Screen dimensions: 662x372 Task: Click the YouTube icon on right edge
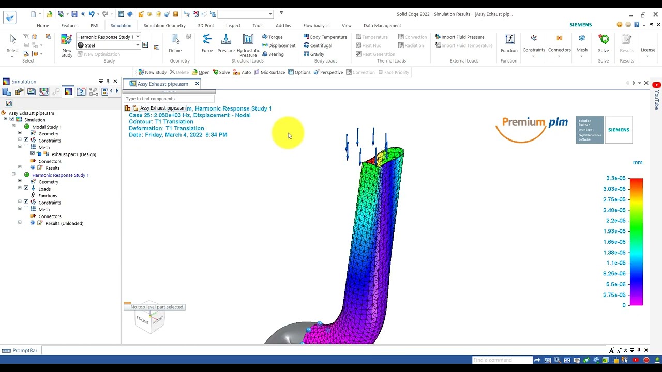[656, 85]
